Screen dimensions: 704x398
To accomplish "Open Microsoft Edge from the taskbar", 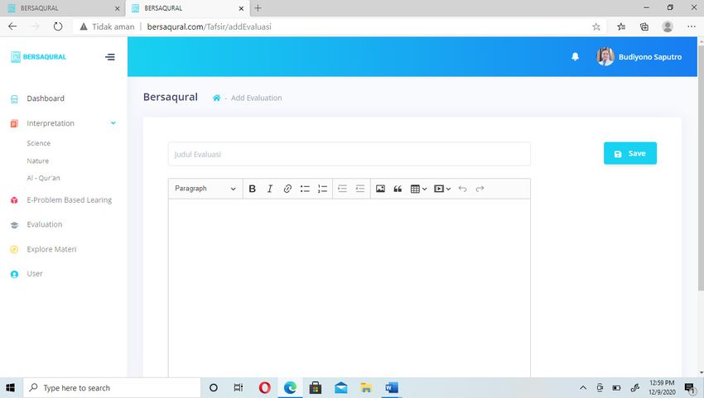I will pos(290,388).
